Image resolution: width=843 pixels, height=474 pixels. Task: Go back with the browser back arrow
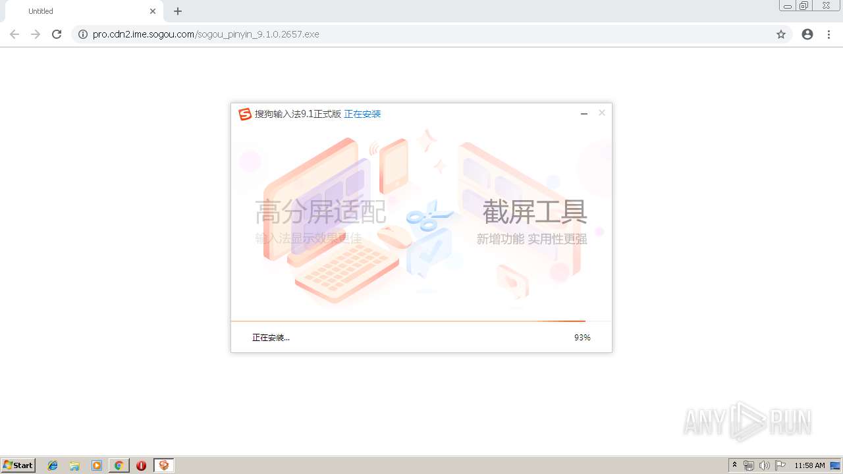coord(14,34)
